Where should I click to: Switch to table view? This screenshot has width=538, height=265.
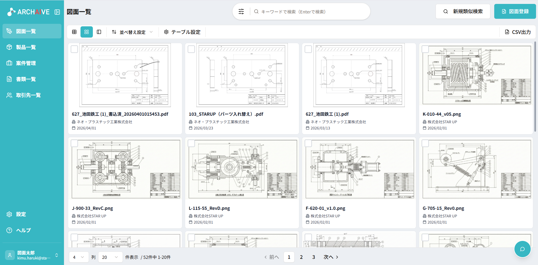click(74, 32)
